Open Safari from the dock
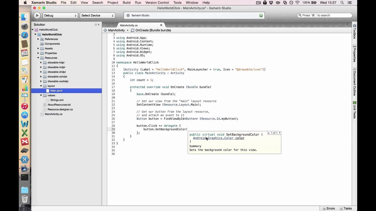The width and height of the screenshot is (376, 211). pos(25,35)
